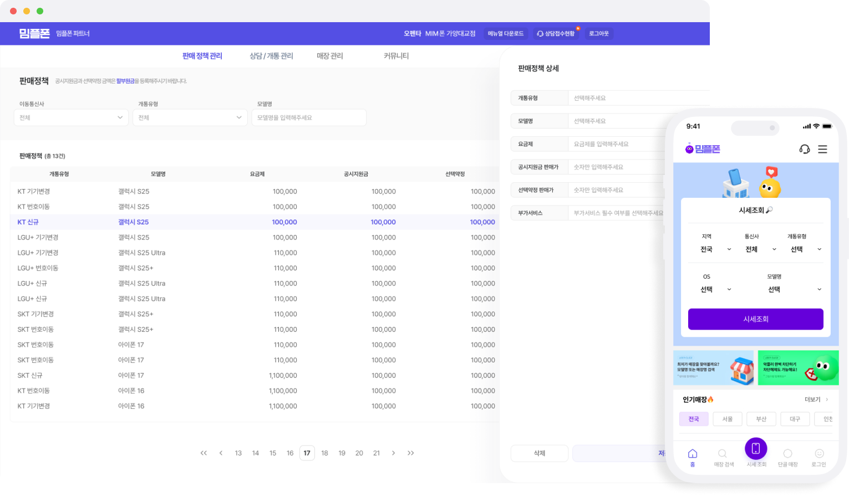Go to the previous page arrow
Image resolution: width=849 pixels, height=497 pixels.
coord(221,453)
